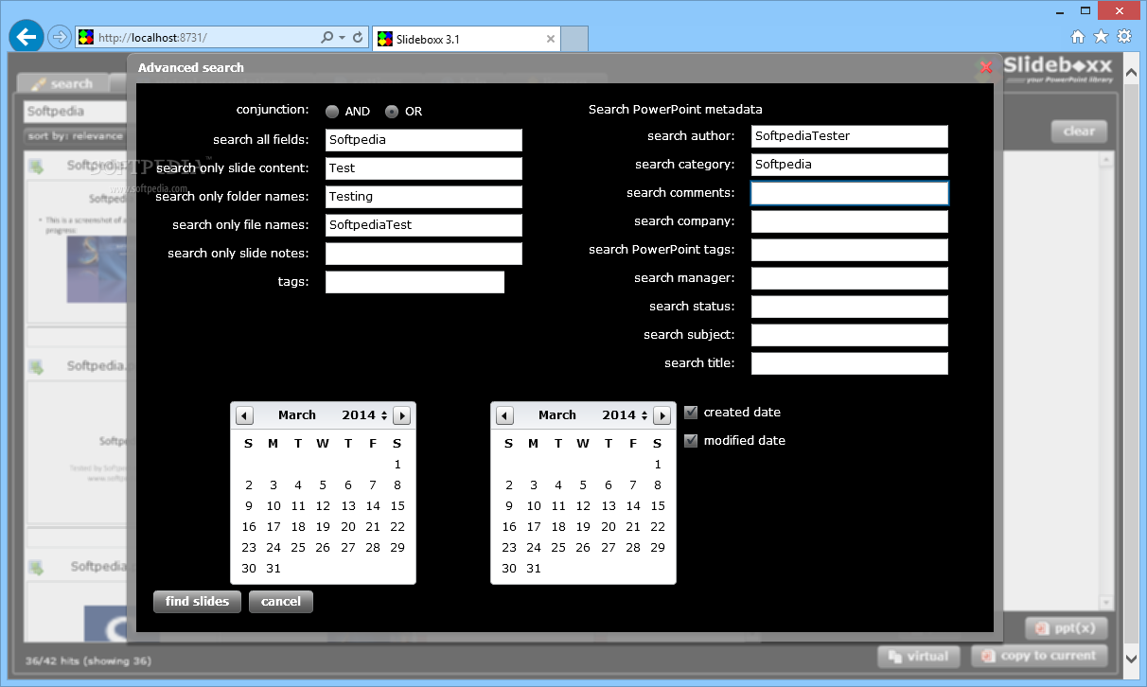Select the AND conjunction radio button
Viewport: 1147px width, 687px height.
tap(332, 112)
